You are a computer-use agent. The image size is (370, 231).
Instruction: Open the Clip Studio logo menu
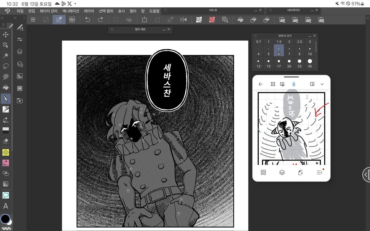coord(7,11)
